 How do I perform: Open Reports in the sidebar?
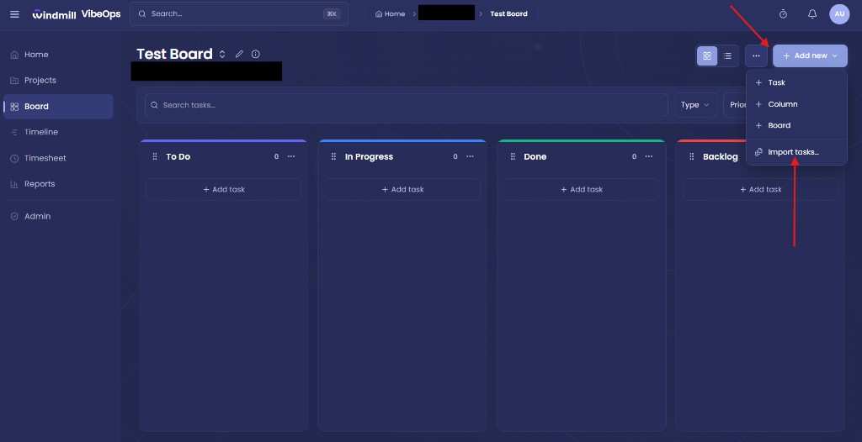[x=58, y=184]
